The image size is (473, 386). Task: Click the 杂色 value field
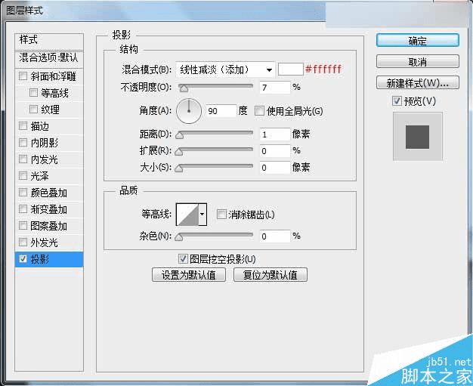pyautogui.click(x=275, y=236)
